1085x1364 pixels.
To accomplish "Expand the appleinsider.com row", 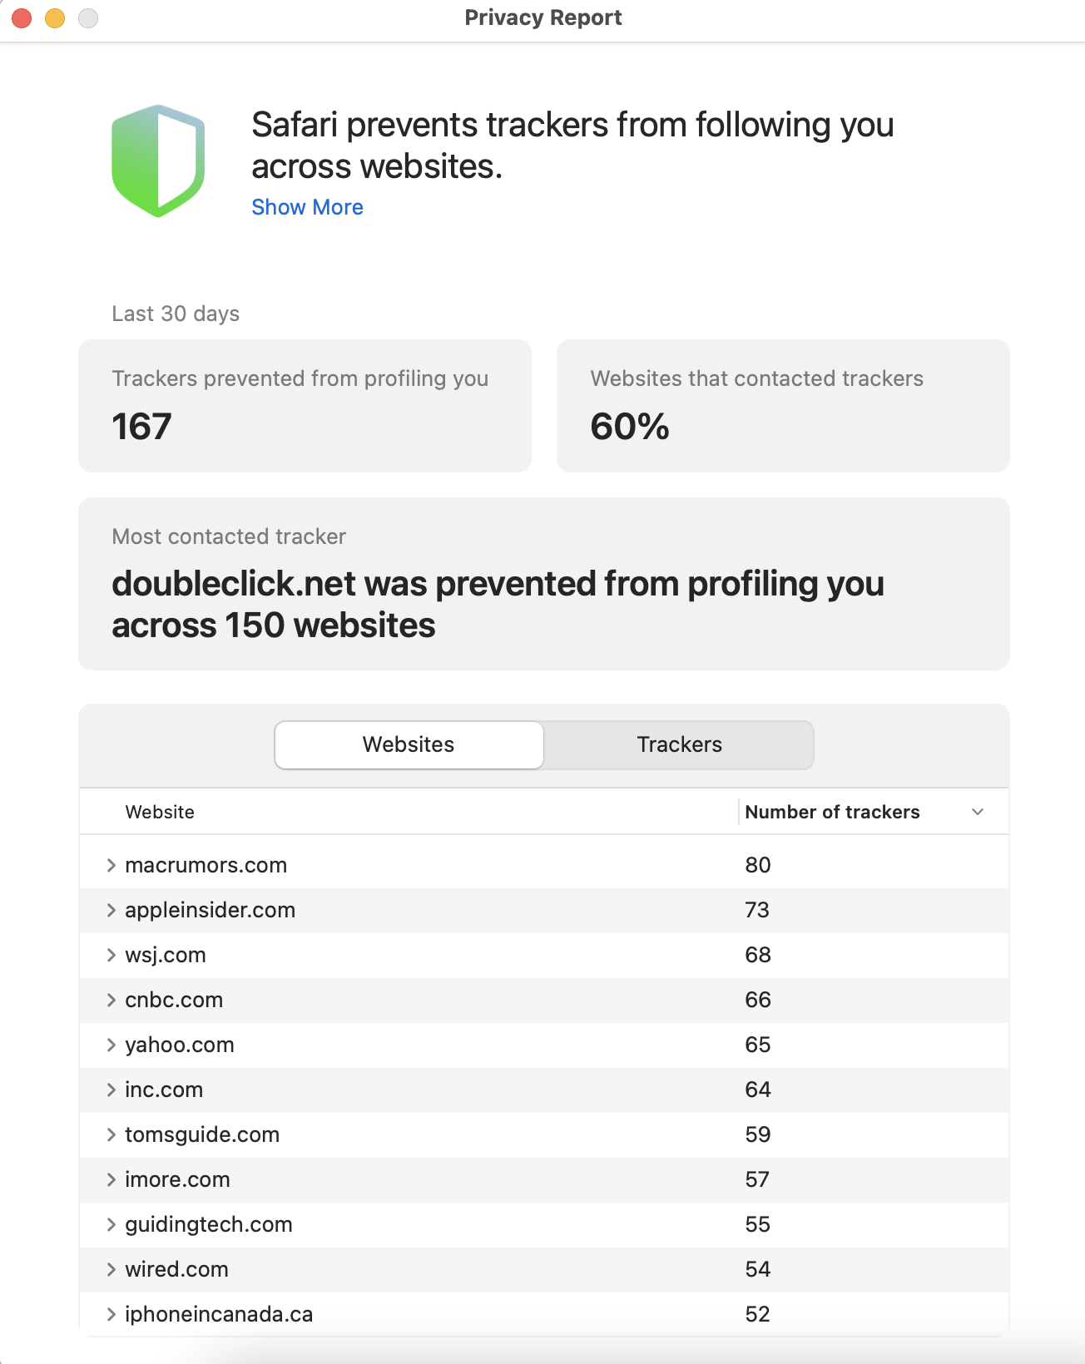I will [x=111, y=910].
